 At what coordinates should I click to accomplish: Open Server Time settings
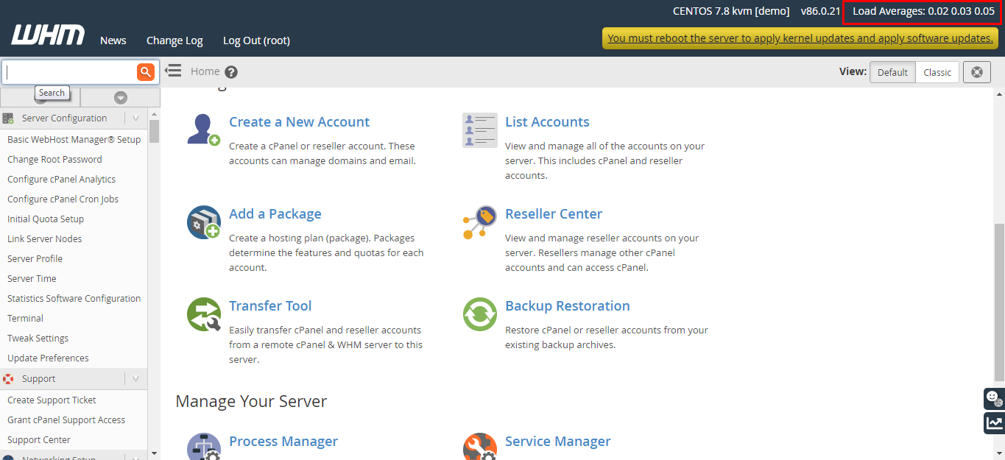click(32, 279)
